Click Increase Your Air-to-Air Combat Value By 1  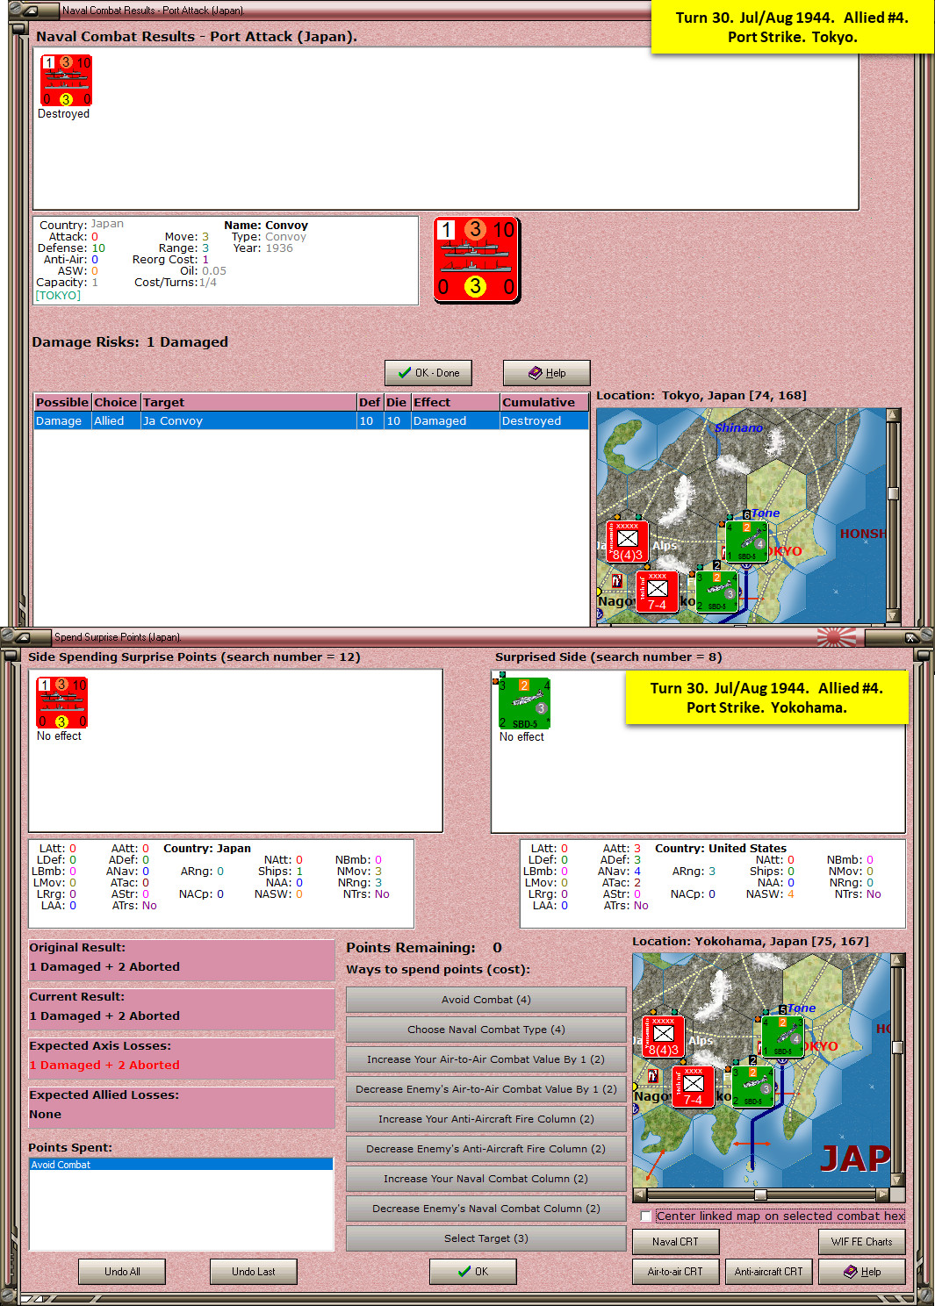click(485, 1059)
